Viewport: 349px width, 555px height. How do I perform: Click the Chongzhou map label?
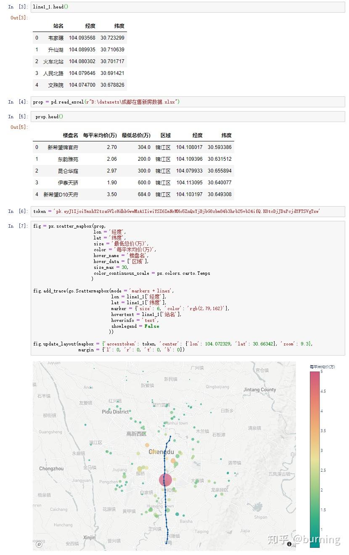click(51, 469)
